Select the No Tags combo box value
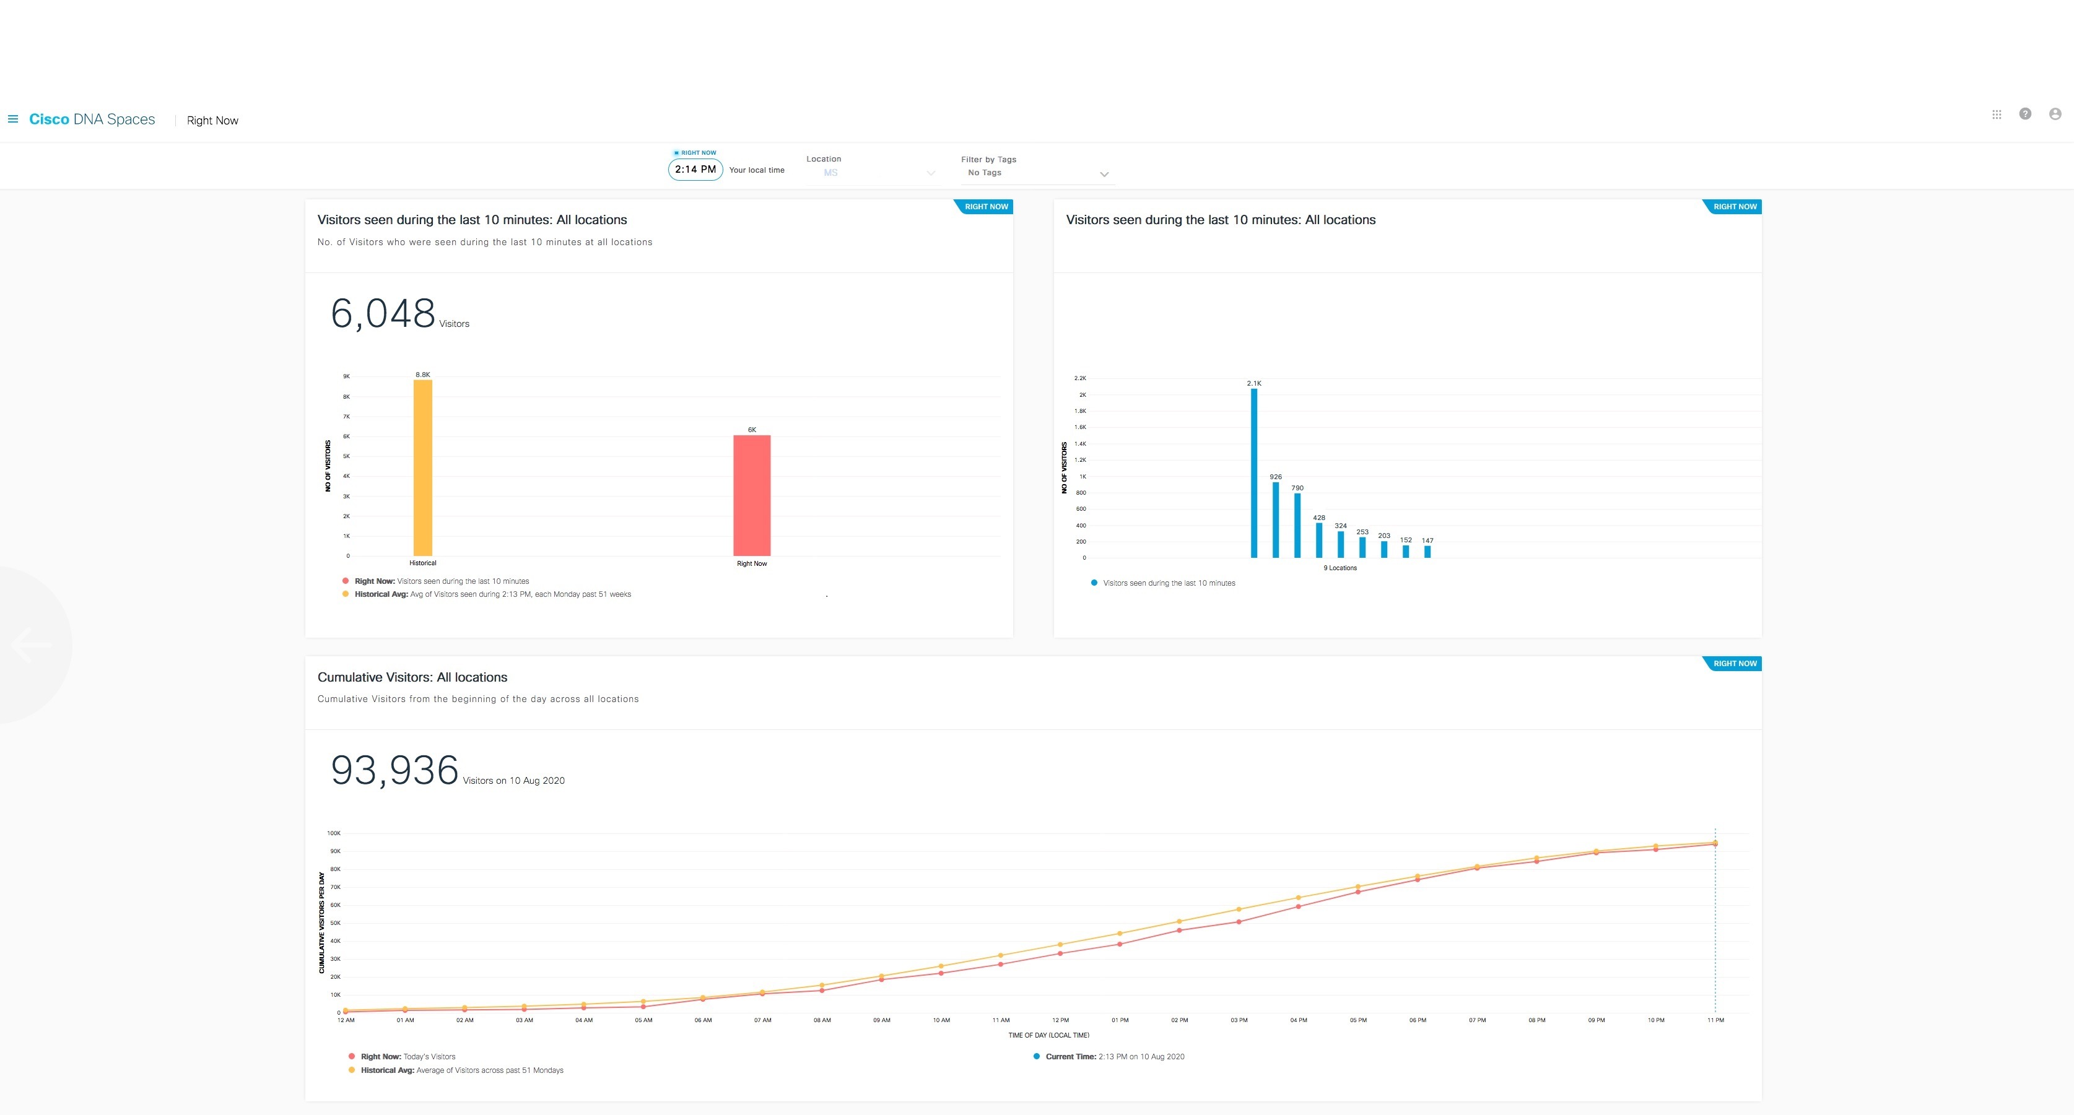This screenshot has width=2074, height=1115. pyautogui.click(x=985, y=173)
